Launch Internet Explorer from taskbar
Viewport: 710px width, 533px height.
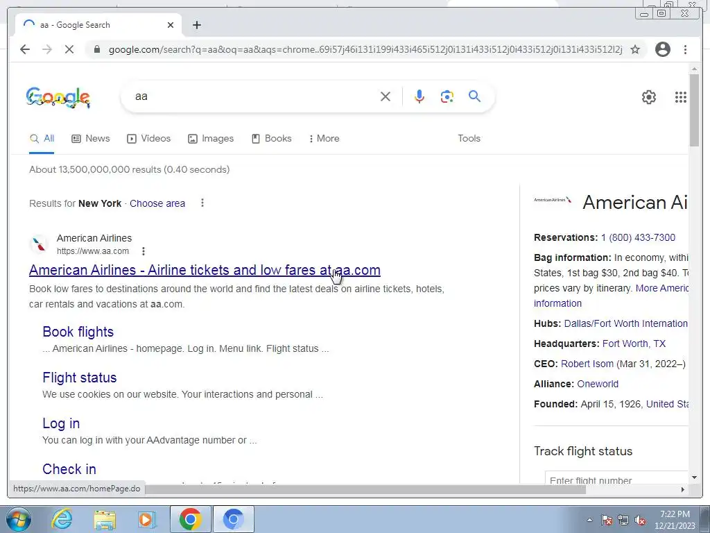pyautogui.click(x=62, y=519)
